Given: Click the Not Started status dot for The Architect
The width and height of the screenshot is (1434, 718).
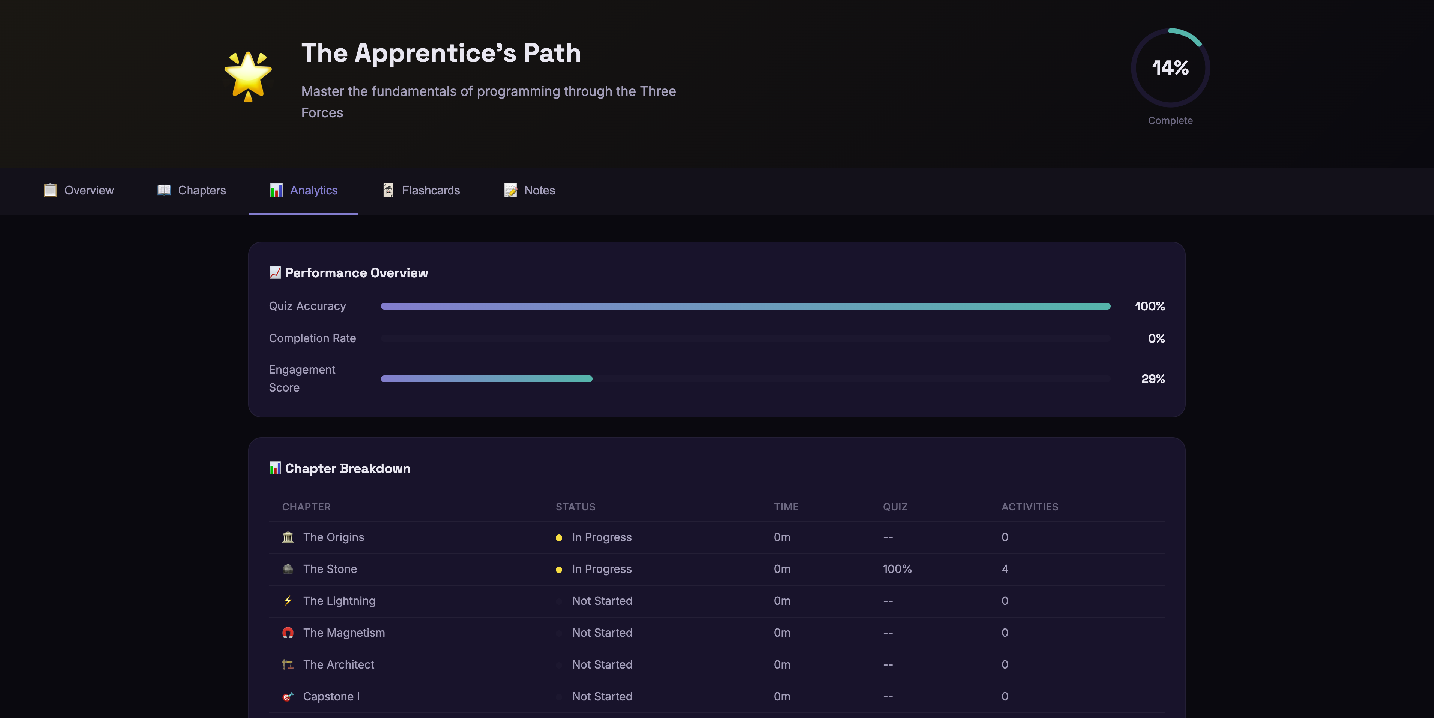Looking at the screenshot, I should point(559,664).
